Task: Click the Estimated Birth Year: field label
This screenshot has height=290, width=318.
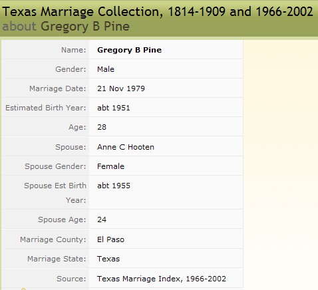Action: [x=46, y=108]
